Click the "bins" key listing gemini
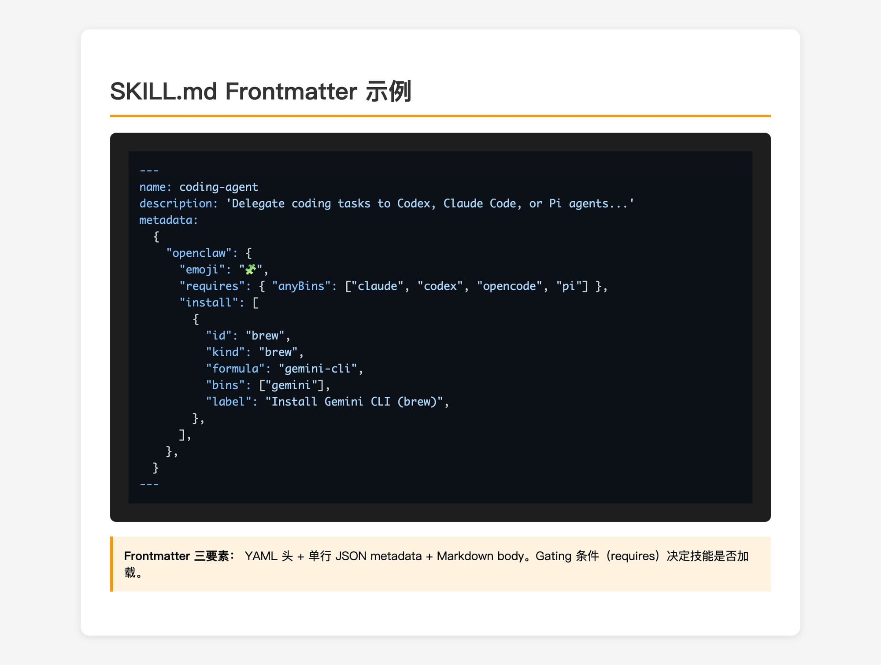This screenshot has height=665, width=881. coord(226,385)
